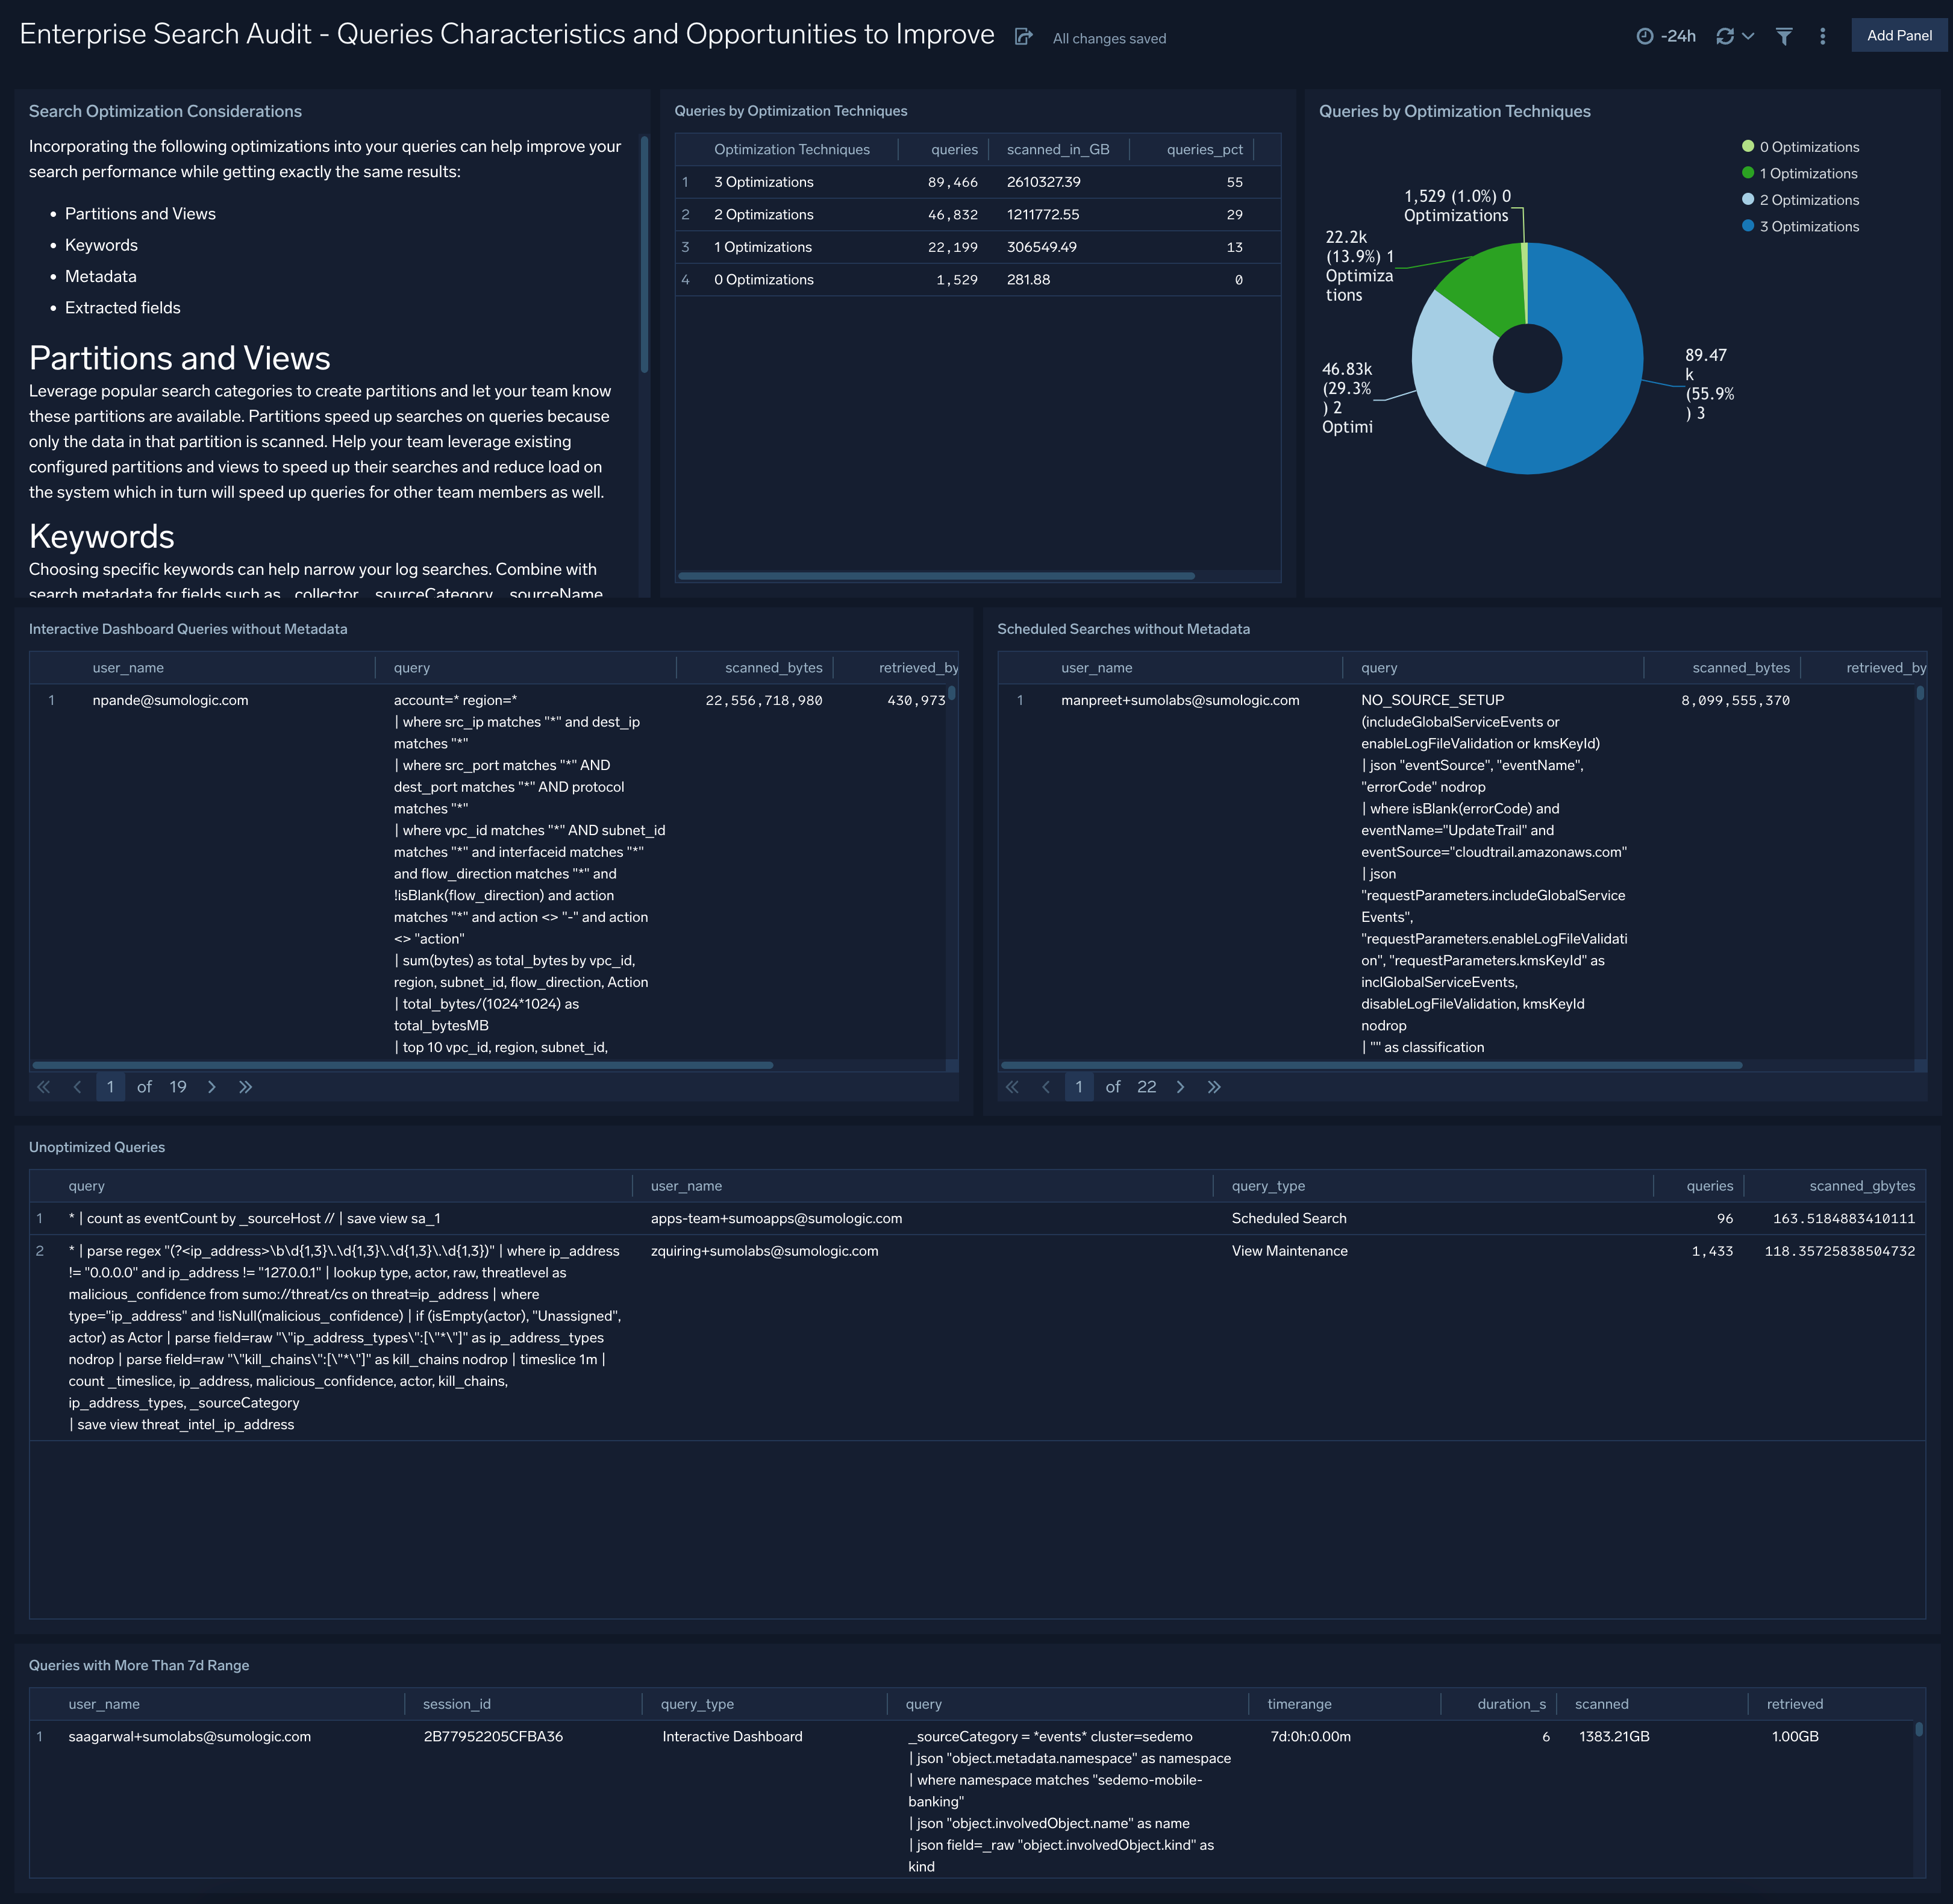Screen dimensions: 1953x1904
Task: Open the -24h time range picker
Action: point(1666,36)
